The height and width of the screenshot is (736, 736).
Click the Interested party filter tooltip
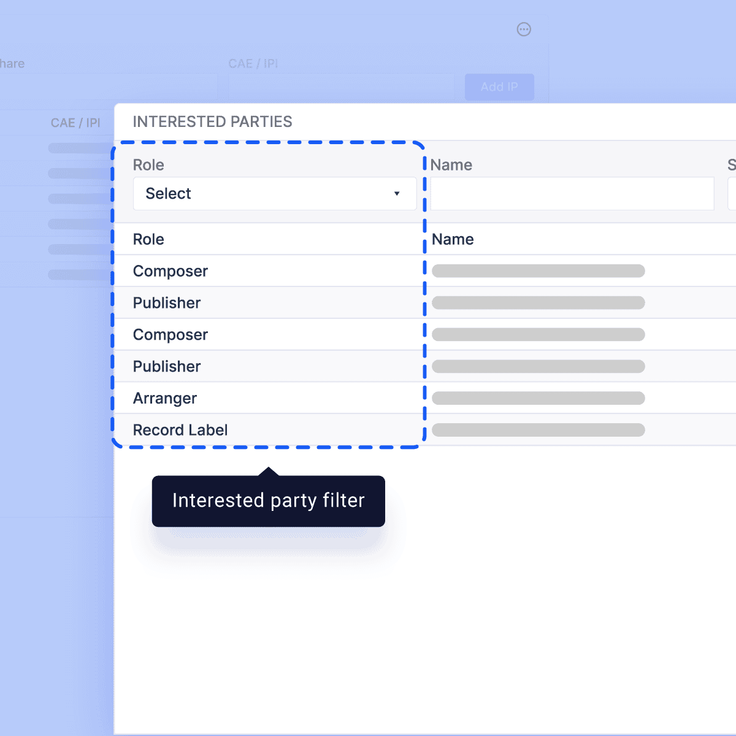[x=268, y=501]
